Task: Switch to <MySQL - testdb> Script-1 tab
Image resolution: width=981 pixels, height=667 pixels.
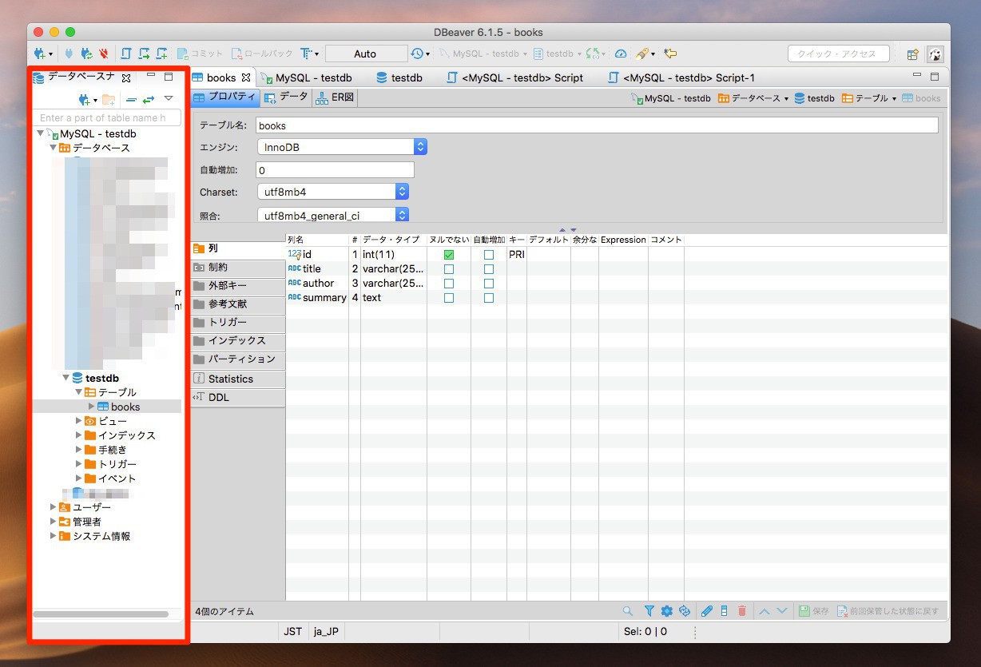Action: coord(681,77)
